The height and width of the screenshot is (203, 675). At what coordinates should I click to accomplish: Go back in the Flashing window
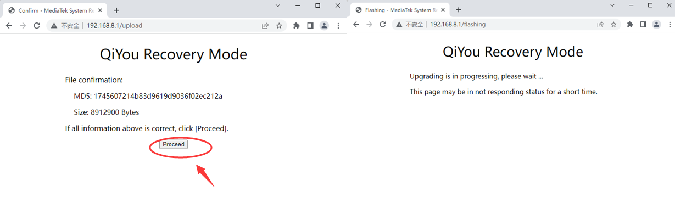point(356,24)
